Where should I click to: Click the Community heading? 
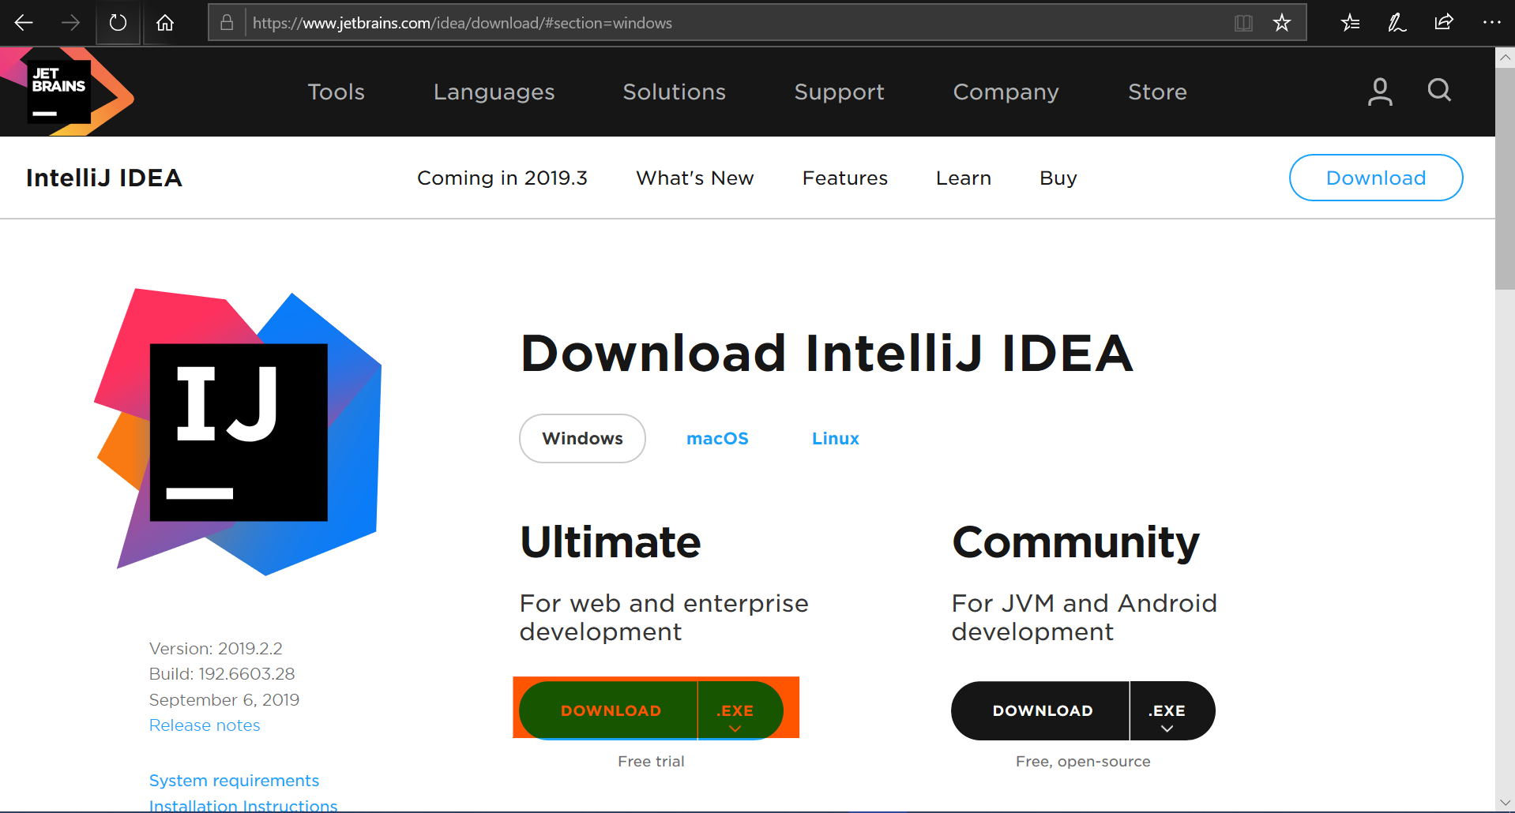click(1075, 544)
